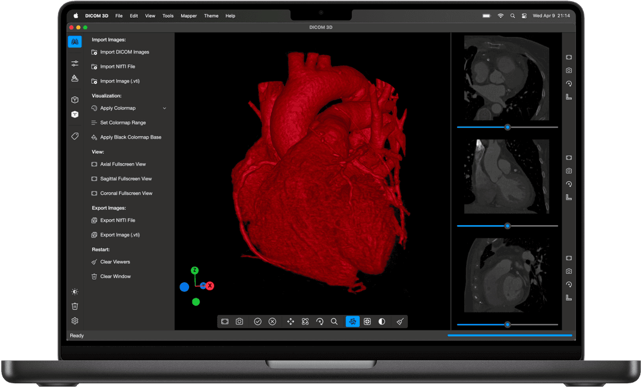Click the four-square grid icon in 3D toolbar
The width and height of the screenshot is (642, 388).
[367, 321]
